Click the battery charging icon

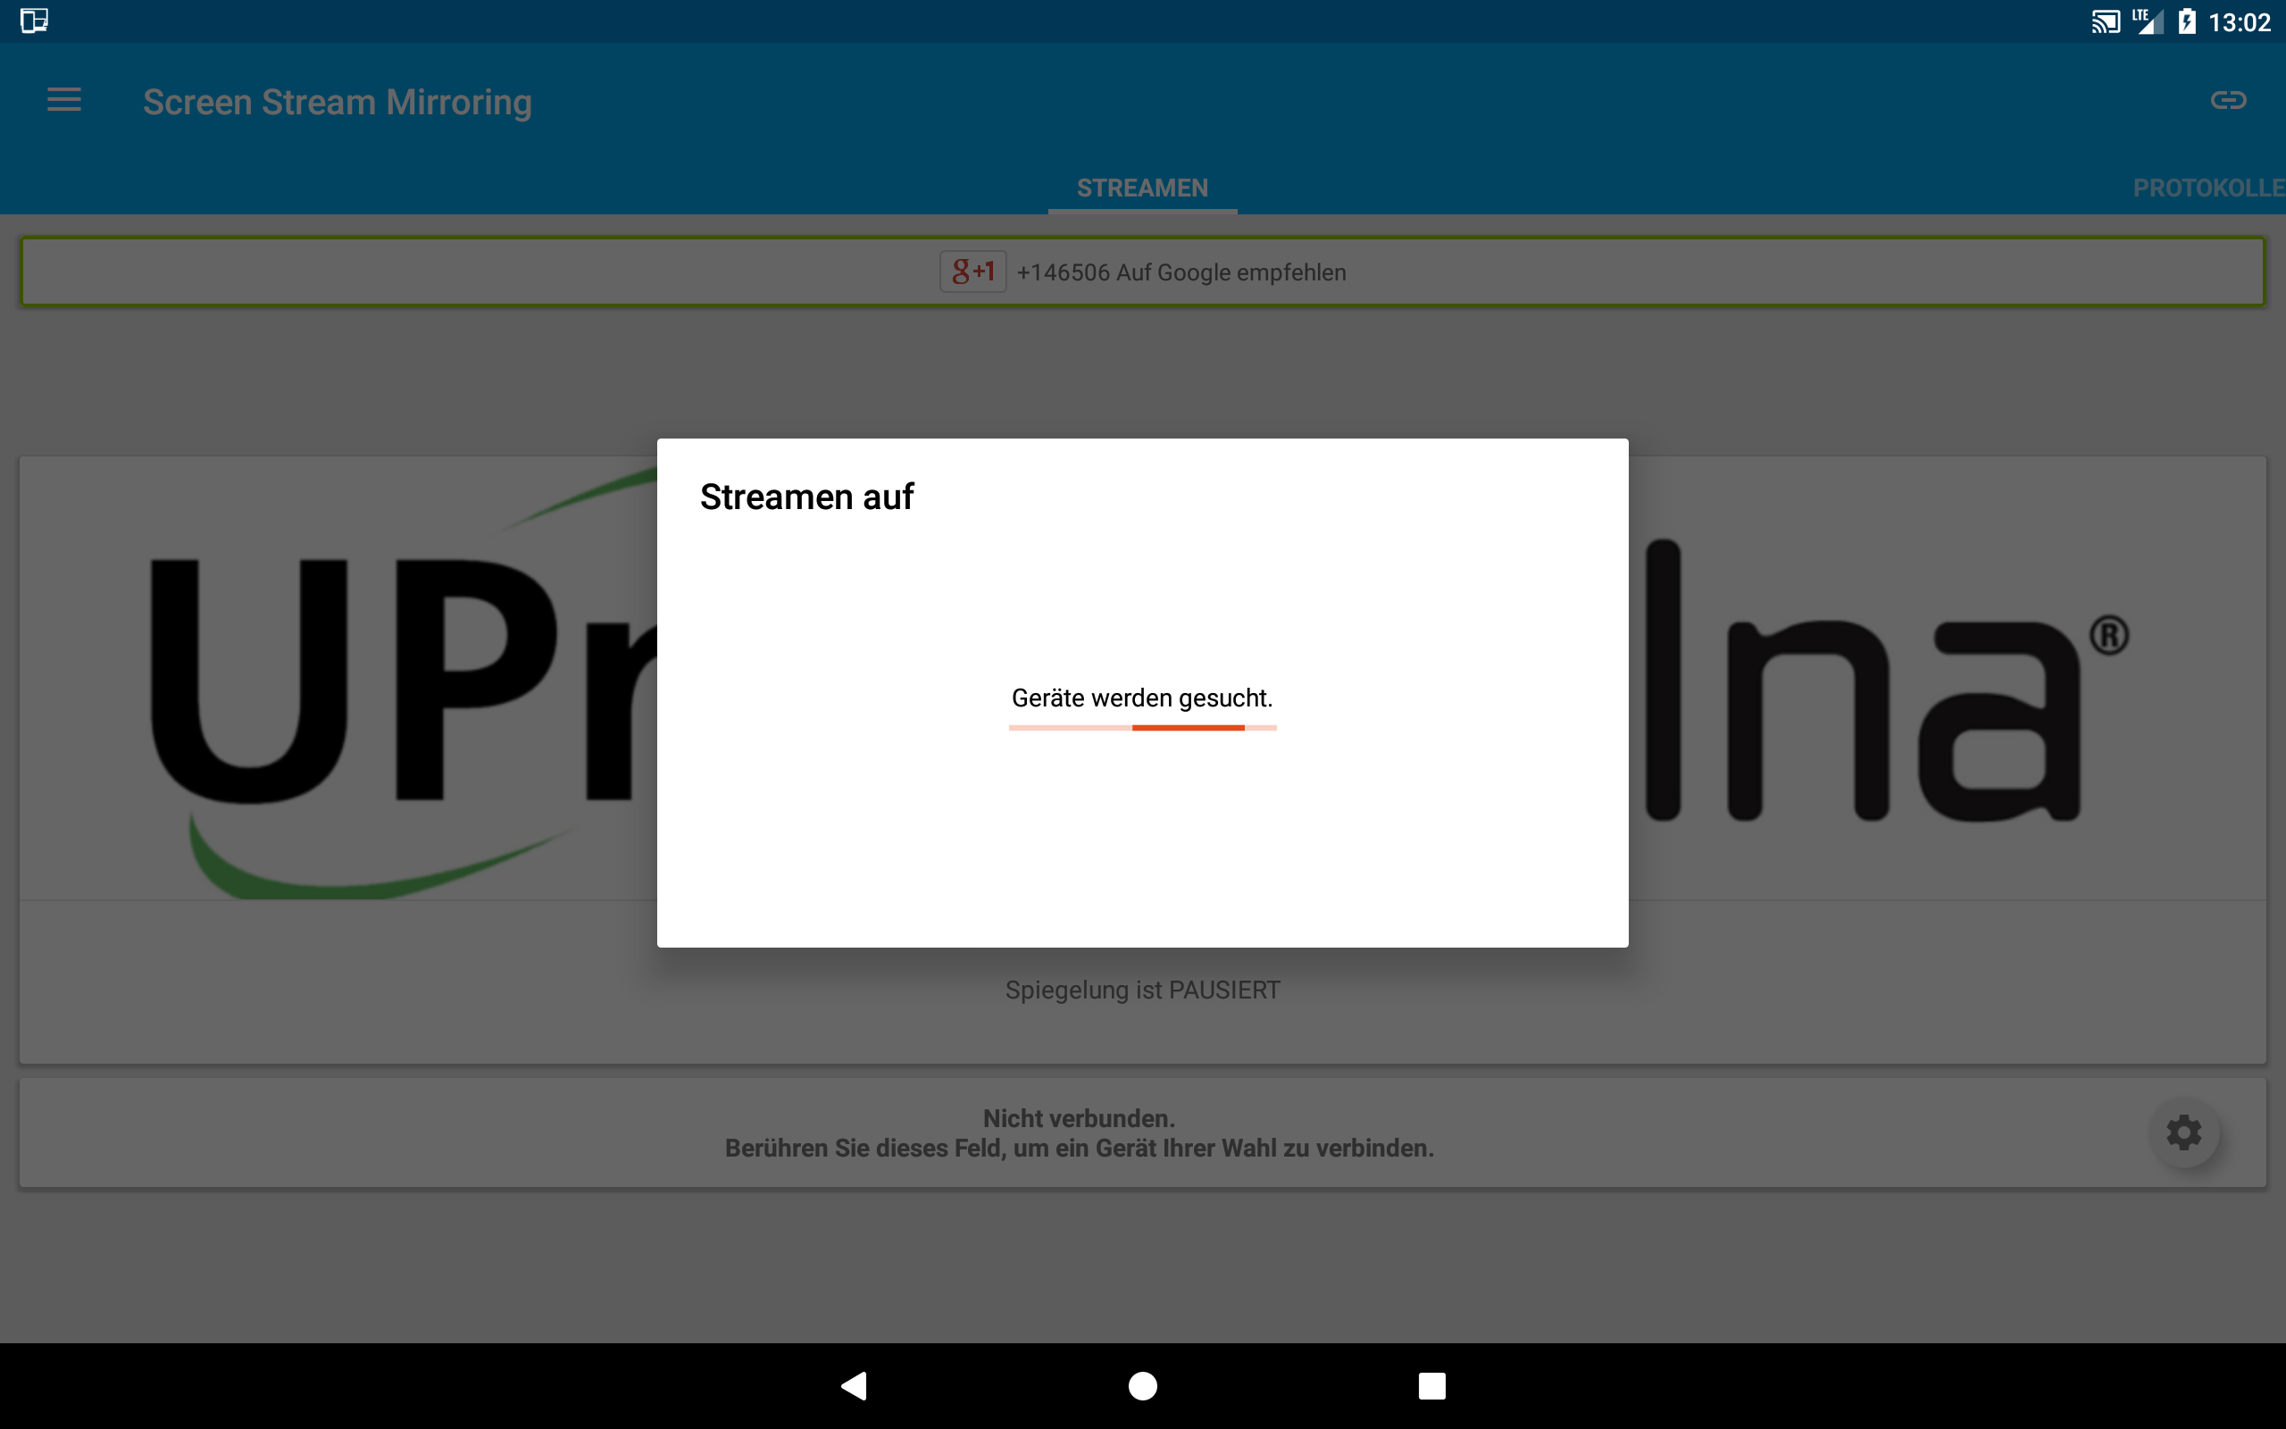(2187, 21)
